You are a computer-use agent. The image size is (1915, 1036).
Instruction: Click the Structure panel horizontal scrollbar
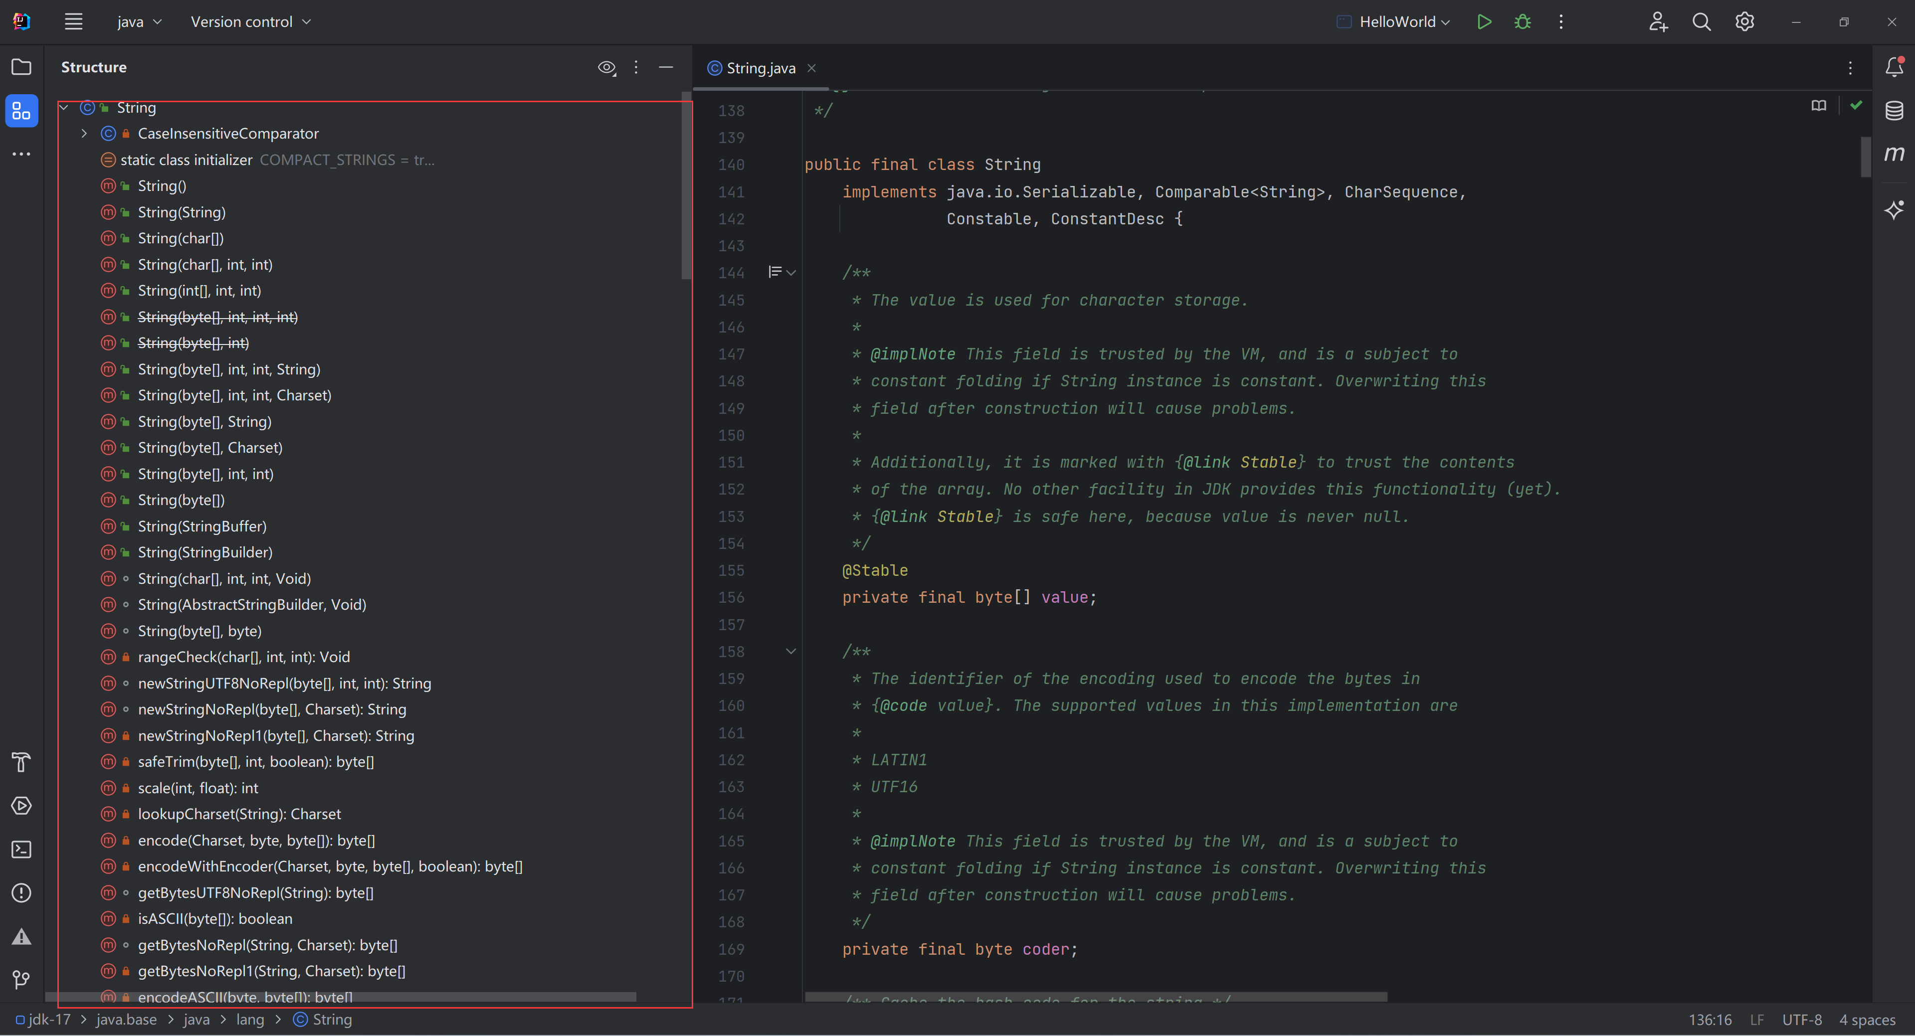[341, 997]
